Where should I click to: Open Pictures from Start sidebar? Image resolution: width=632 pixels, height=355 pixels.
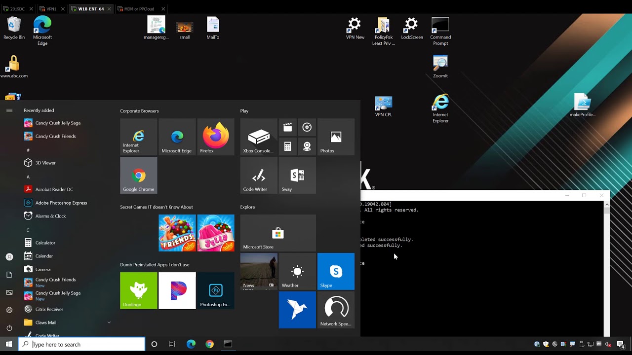(9, 292)
